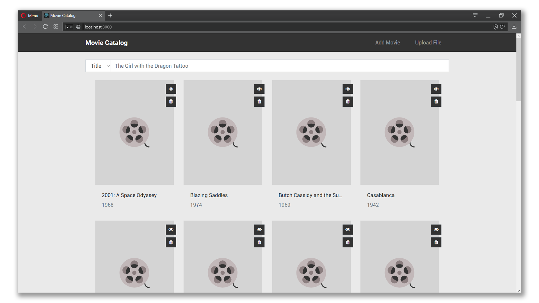Select the year 1968 text
This screenshot has height=303, width=539.
(x=108, y=205)
